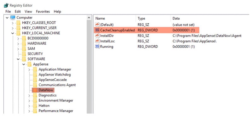252x117 pixels.
Task: Click the InstallDir string value icon
Action: pos(97,36)
